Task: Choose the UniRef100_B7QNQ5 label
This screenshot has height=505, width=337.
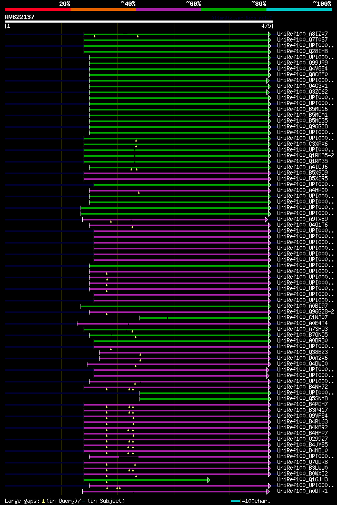Action: coord(302,335)
